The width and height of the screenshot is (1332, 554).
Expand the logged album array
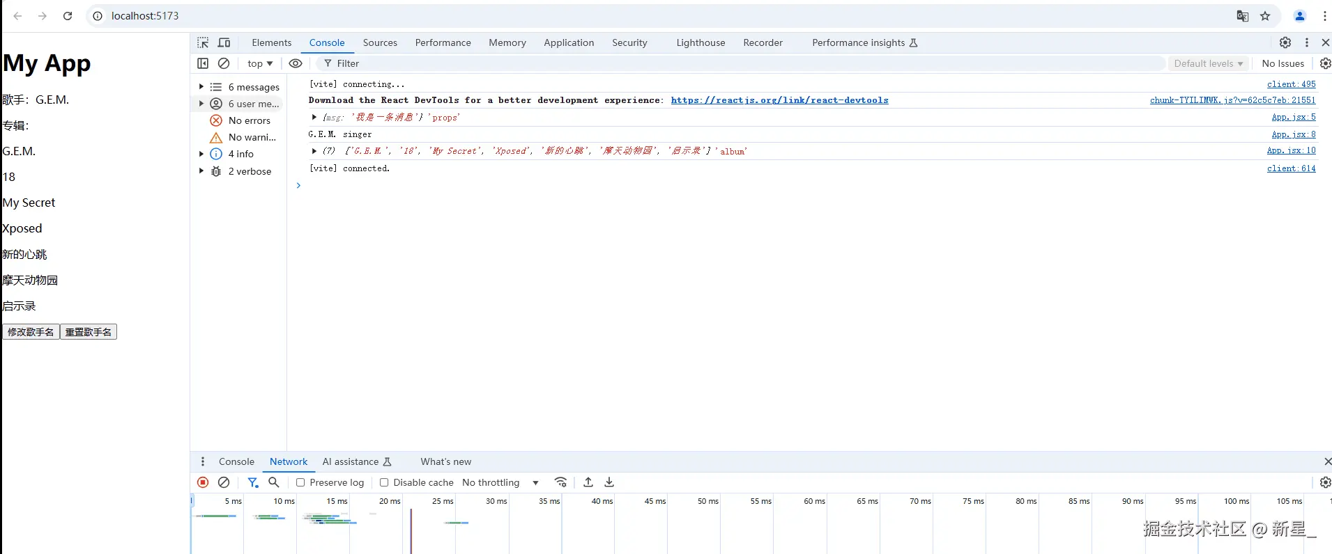coord(314,150)
